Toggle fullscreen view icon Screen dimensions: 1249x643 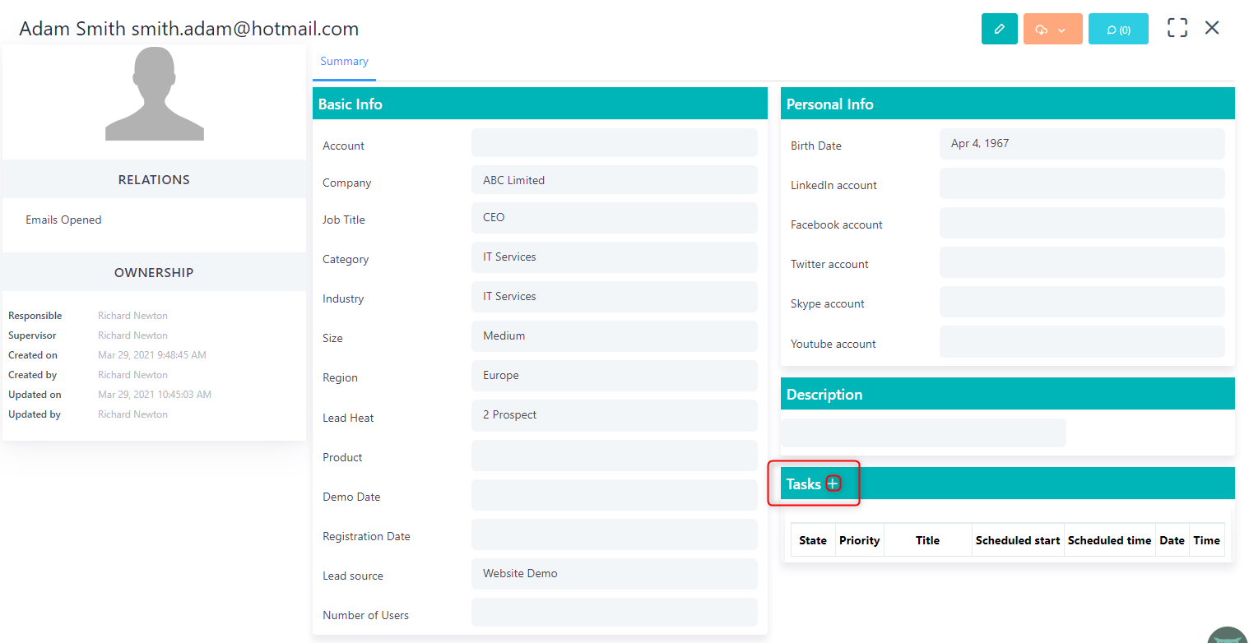(1177, 28)
